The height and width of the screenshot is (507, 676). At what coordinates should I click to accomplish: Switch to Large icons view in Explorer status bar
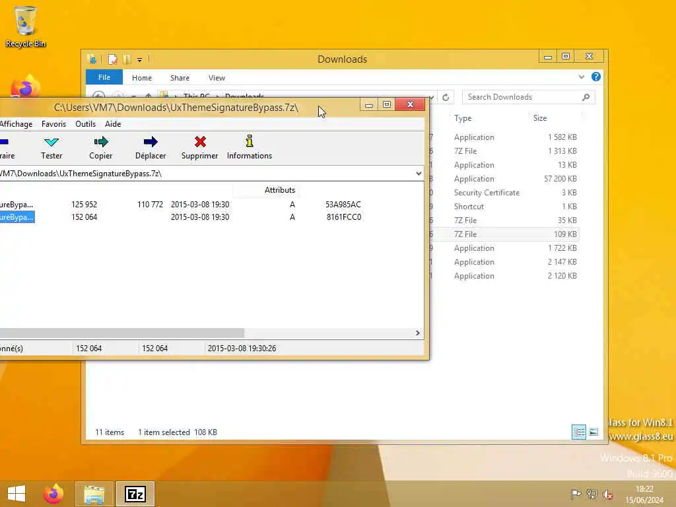click(593, 432)
